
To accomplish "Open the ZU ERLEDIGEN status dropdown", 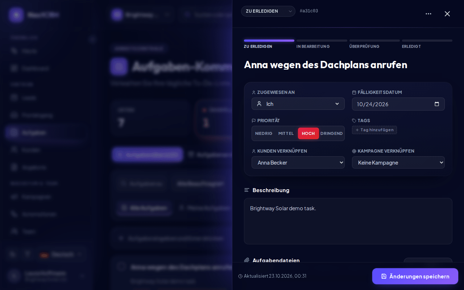I will click(x=268, y=11).
